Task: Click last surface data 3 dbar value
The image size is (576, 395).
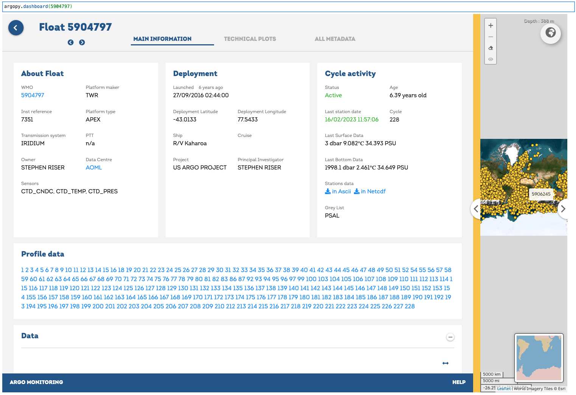Action: (360, 143)
